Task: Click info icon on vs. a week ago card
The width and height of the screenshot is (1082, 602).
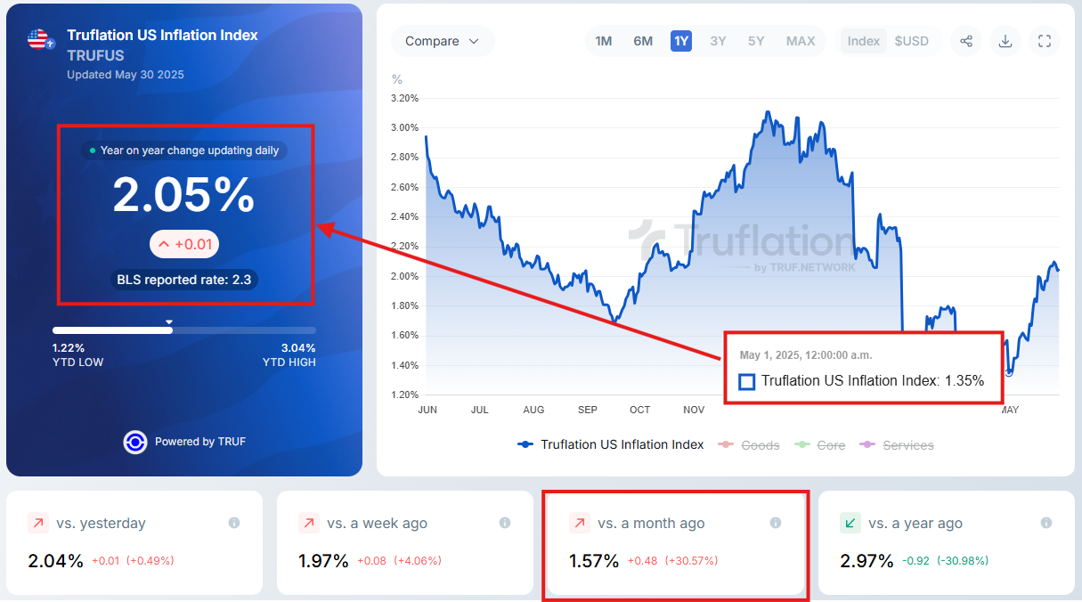Action: (505, 523)
